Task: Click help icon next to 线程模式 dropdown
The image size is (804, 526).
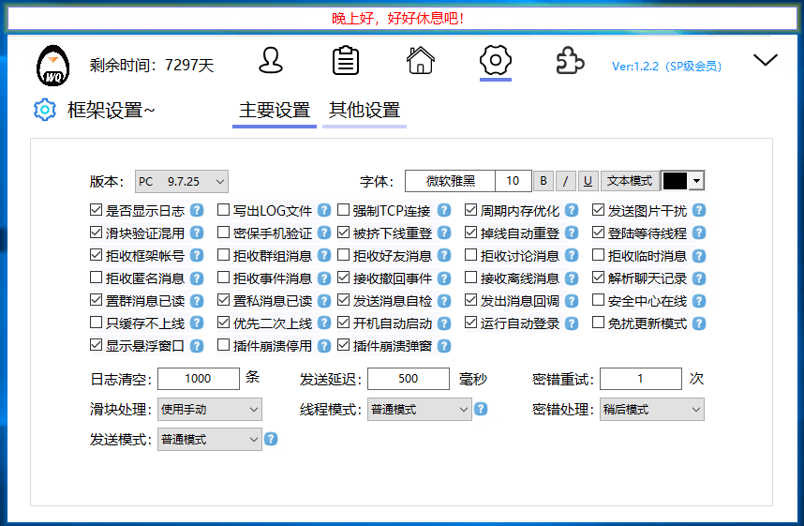Action: click(x=481, y=409)
